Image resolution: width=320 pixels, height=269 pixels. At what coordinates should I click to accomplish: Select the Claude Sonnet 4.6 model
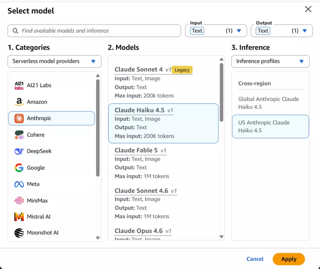(163, 203)
